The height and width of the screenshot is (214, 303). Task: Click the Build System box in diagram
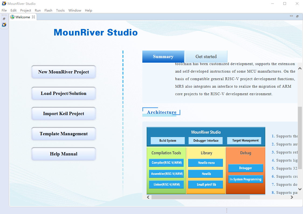[168, 141]
